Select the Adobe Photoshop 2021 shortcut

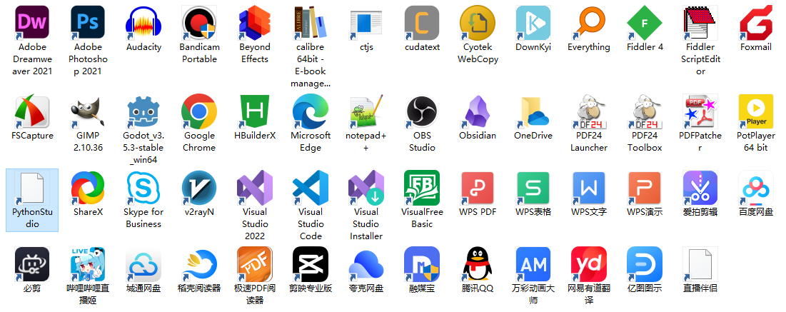(88, 24)
